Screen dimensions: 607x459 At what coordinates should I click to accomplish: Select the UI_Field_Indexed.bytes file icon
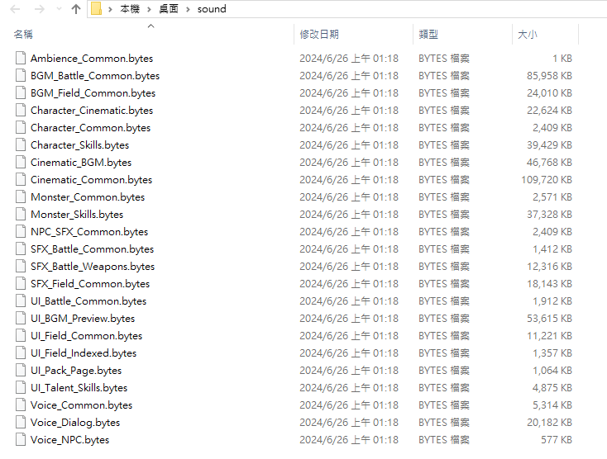click(x=21, y=353)
